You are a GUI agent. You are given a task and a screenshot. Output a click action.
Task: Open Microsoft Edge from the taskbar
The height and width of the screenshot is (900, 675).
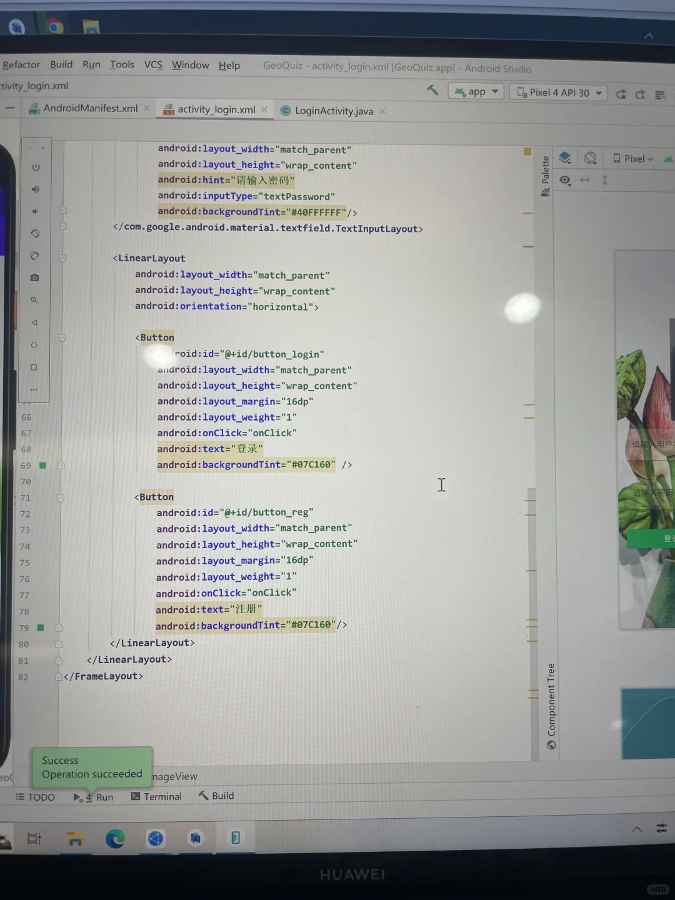tap(115, 839)
